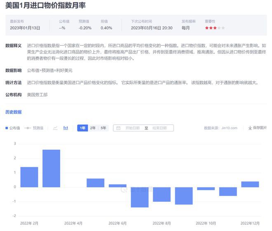Viewport: 272px width, 231px height.
Task: Click the 结束日期 end date field
Action: pos(159,128)
